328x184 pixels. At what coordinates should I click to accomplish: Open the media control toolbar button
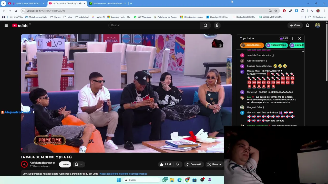coord(312,11)
